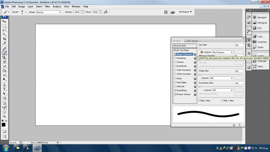Open Roundness Jitter Control dropdown

click(223, 90)
